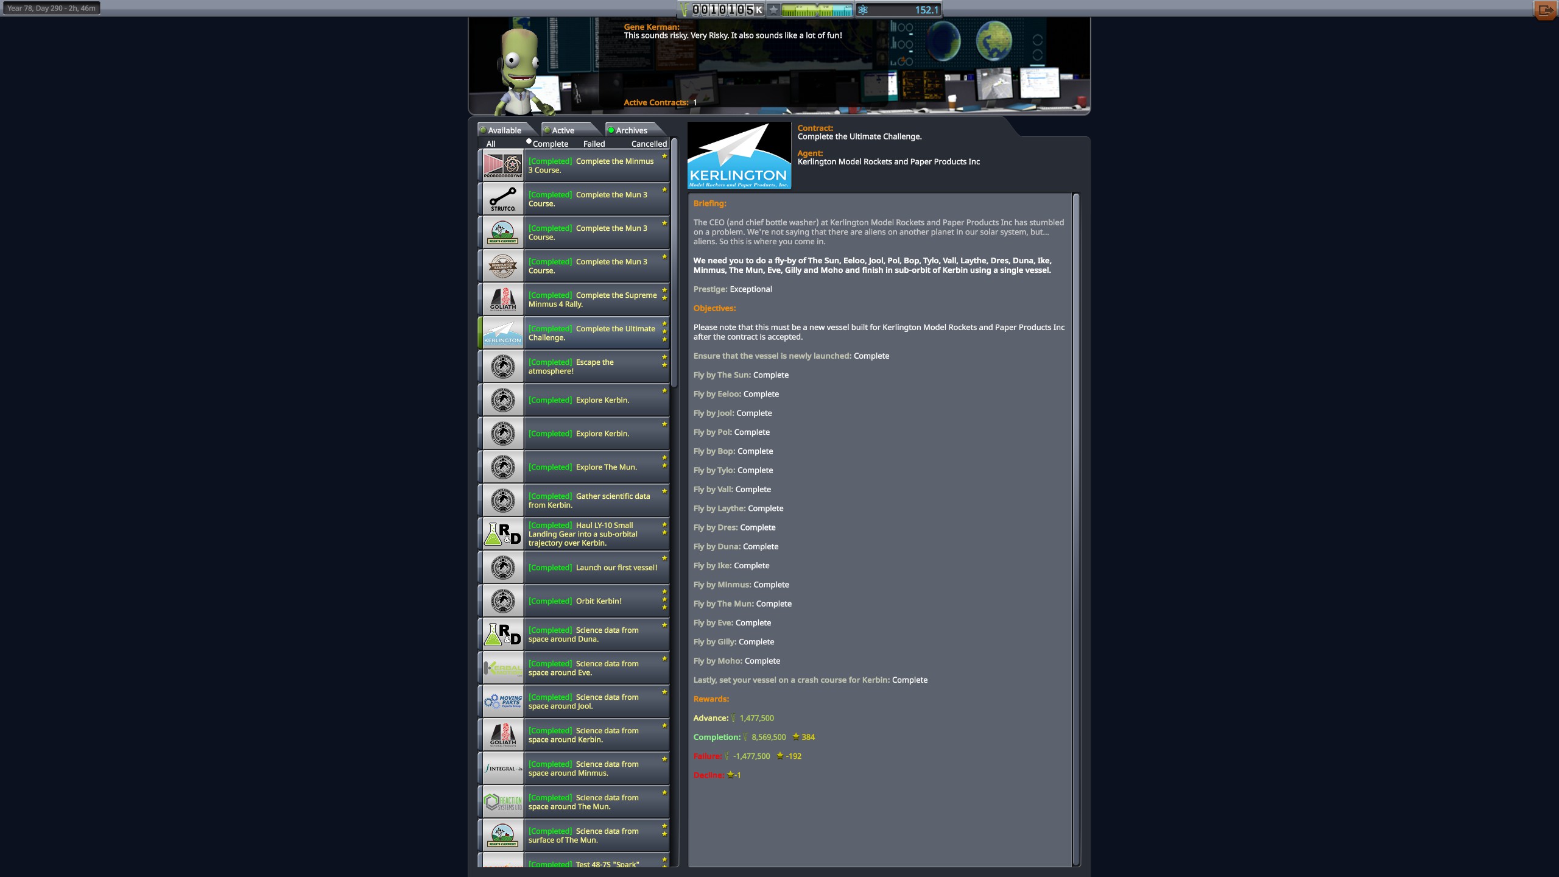
Task: Select Complete the Minmus 3 Course contract
Action: [x=574, y=166]
